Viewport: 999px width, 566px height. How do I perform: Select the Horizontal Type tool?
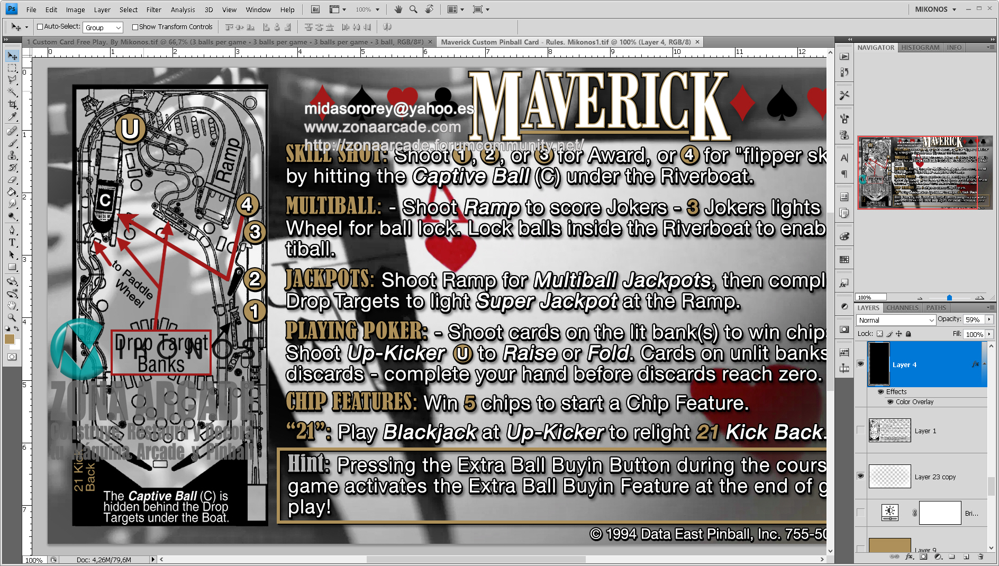(12, 242)
